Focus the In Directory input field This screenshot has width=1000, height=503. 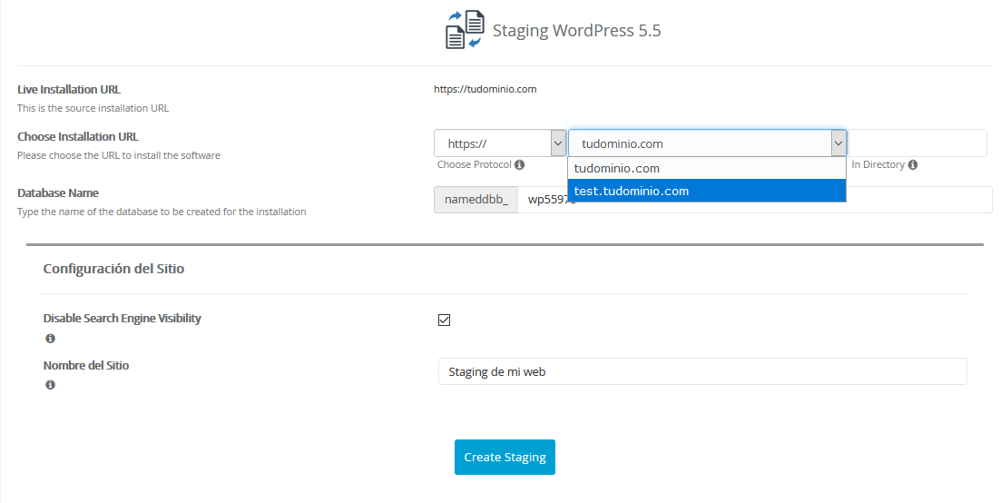(917, 143)
